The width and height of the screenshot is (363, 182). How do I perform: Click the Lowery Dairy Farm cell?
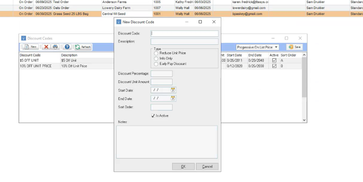(x=127, y=8)
